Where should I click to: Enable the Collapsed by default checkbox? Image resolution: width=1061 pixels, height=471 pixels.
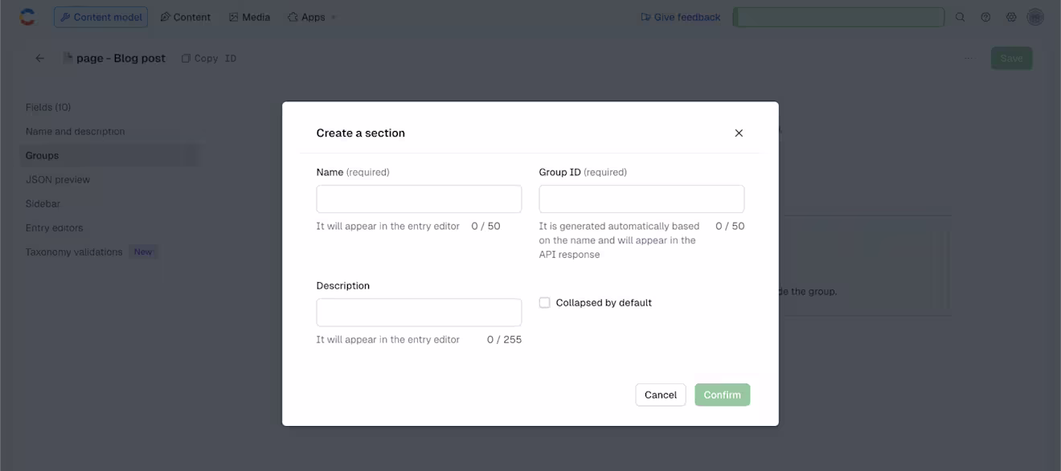pyautogui.click(x=544, y=302)
